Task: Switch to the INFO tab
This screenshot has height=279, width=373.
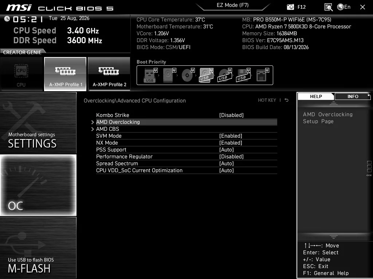Action: click(353, 96)
